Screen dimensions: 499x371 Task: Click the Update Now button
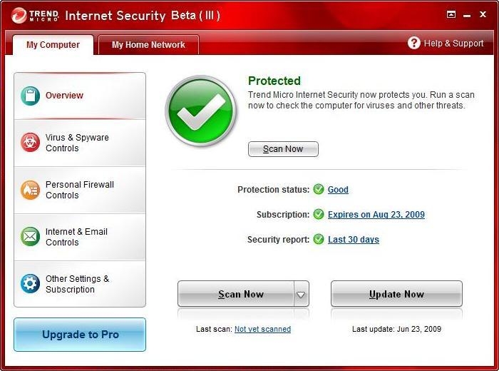[x=396, y=294]
